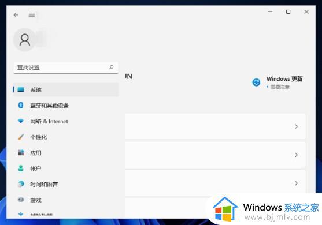
Task: Open Windows 更新 link
Action: 284,79
